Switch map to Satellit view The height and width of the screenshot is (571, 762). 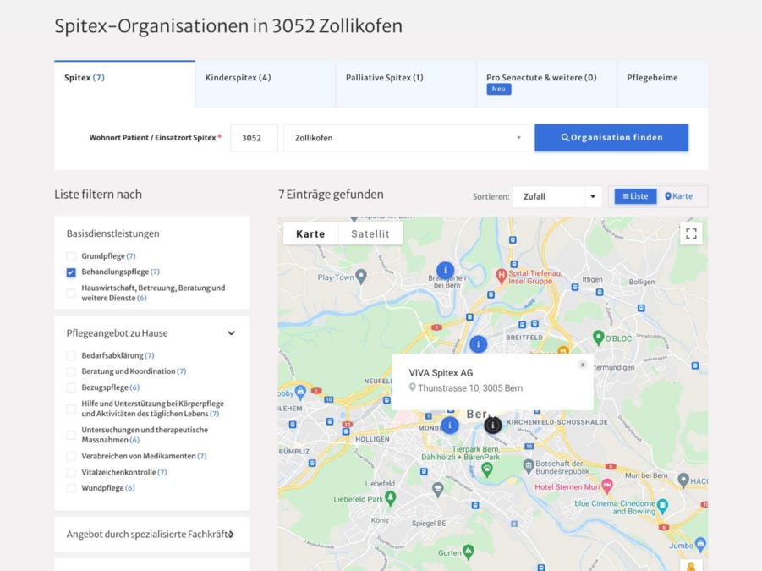pyautogui.click(x=370, y=234)
